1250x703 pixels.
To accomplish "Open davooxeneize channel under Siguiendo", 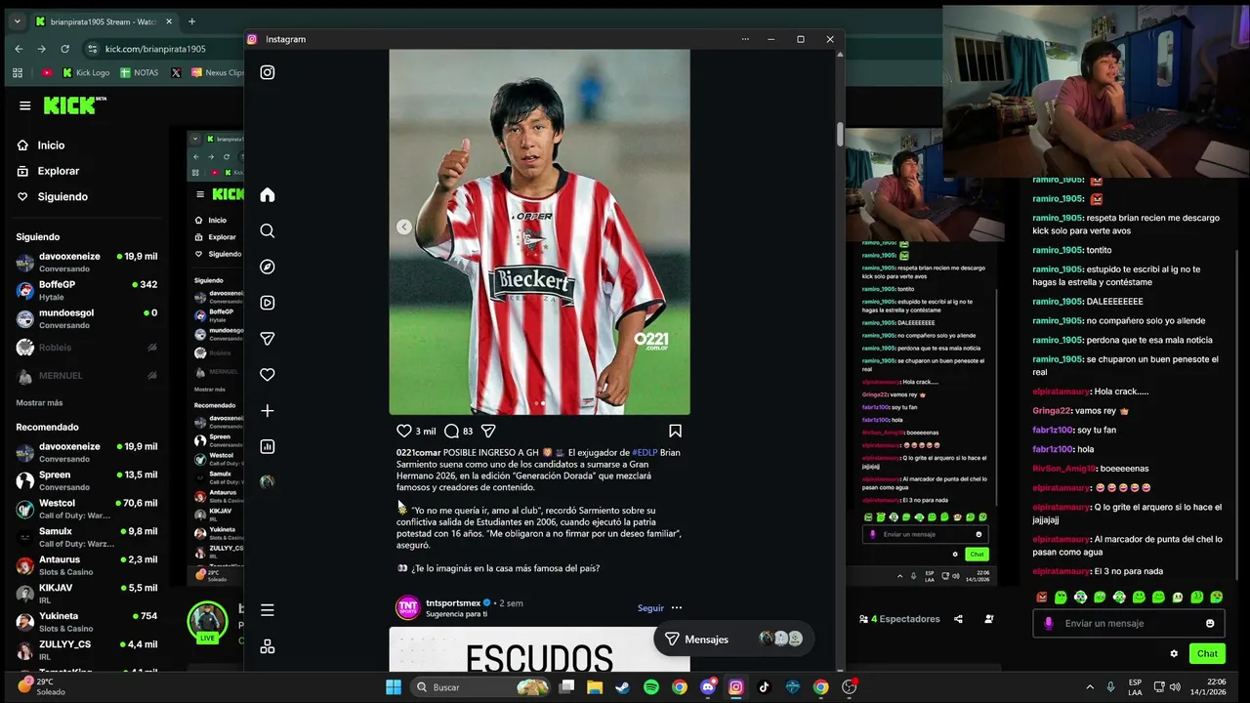I will tap(86, 262).
